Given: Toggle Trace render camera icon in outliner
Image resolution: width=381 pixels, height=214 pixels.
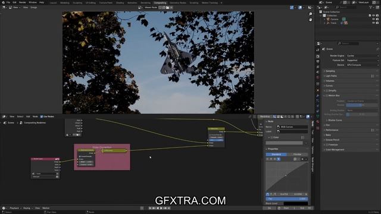Looking at the screenshot, I should 377,23.
